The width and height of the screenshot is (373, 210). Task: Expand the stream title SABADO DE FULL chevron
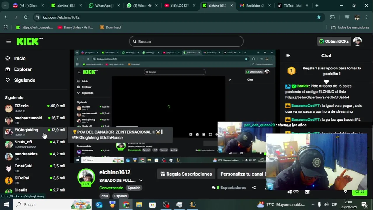coord(141,181)
